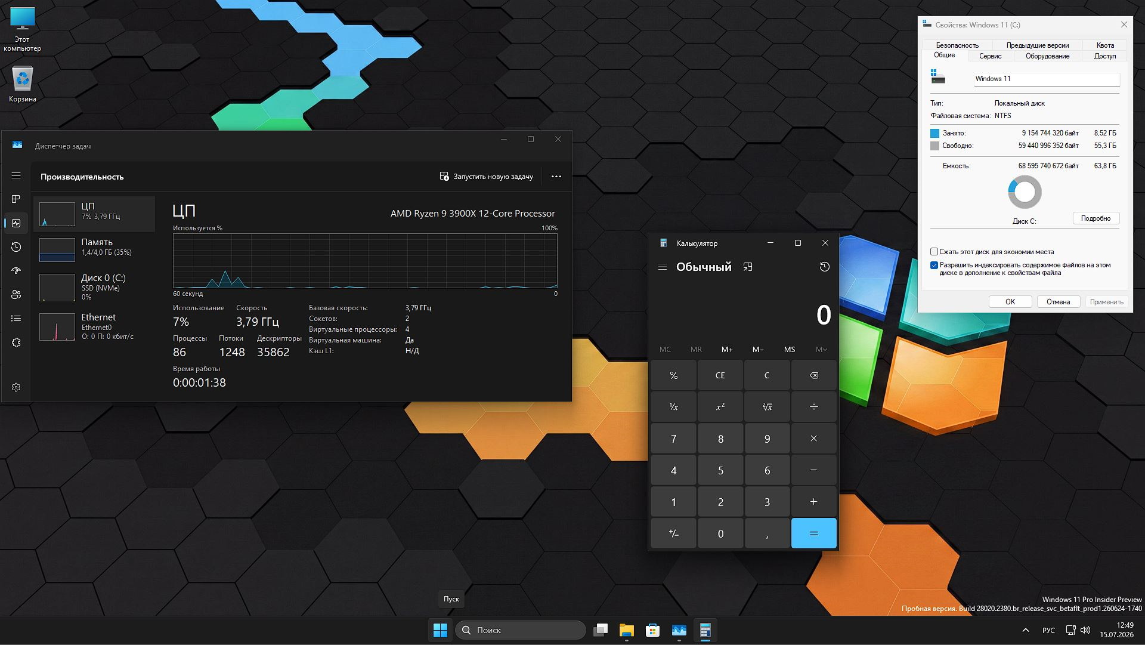Open the Previous versions tab in properties
The image size is (1145, 645).
pyautogui.click(x=1037, y=45)
